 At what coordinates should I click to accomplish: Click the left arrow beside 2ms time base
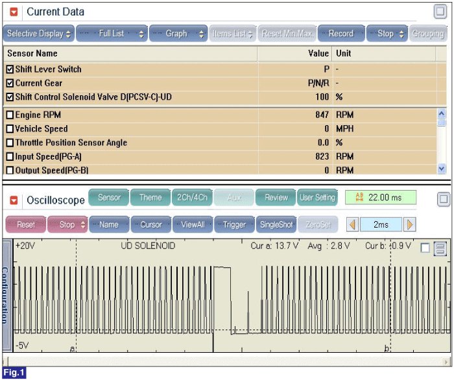[353, 224]
